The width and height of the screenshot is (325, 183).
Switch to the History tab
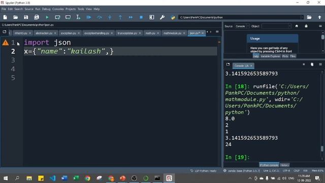(x=284, y=165)
